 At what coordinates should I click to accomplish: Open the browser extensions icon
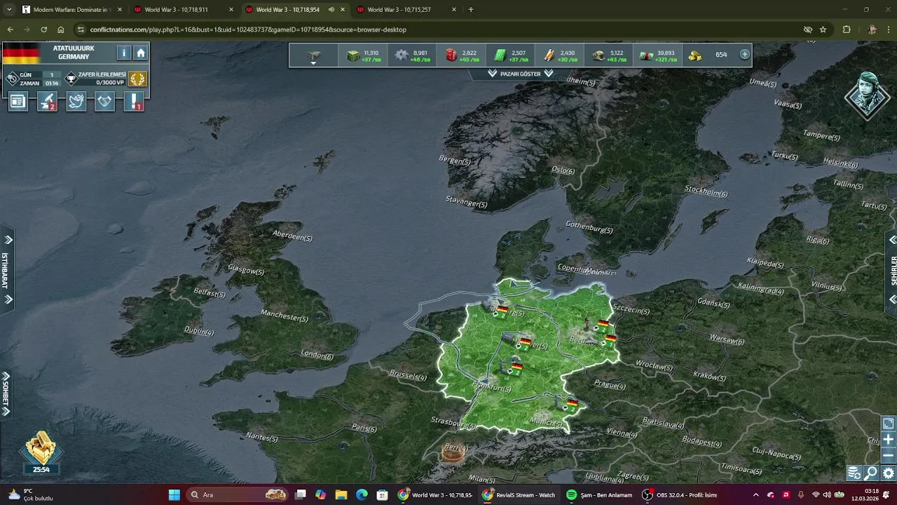click(847, 29)
